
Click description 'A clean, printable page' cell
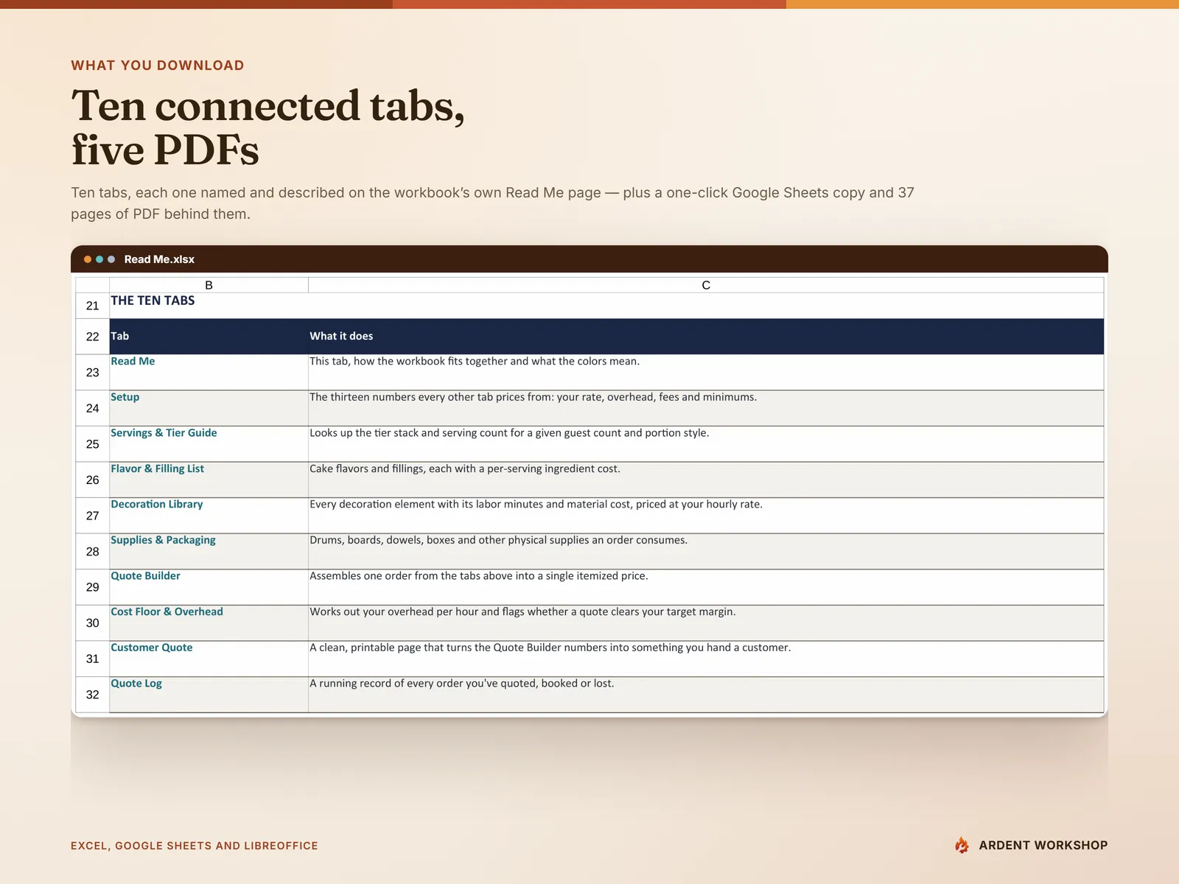pos(706,659)
